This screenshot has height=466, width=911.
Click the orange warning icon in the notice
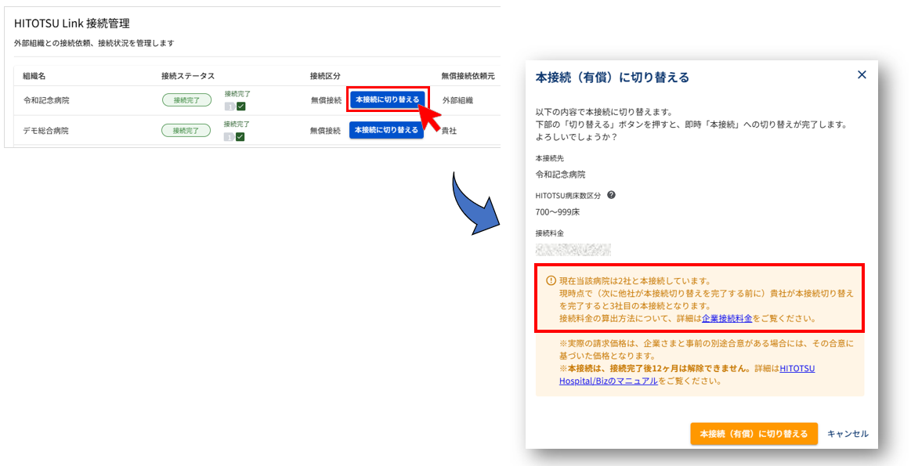tap(551, 280)
